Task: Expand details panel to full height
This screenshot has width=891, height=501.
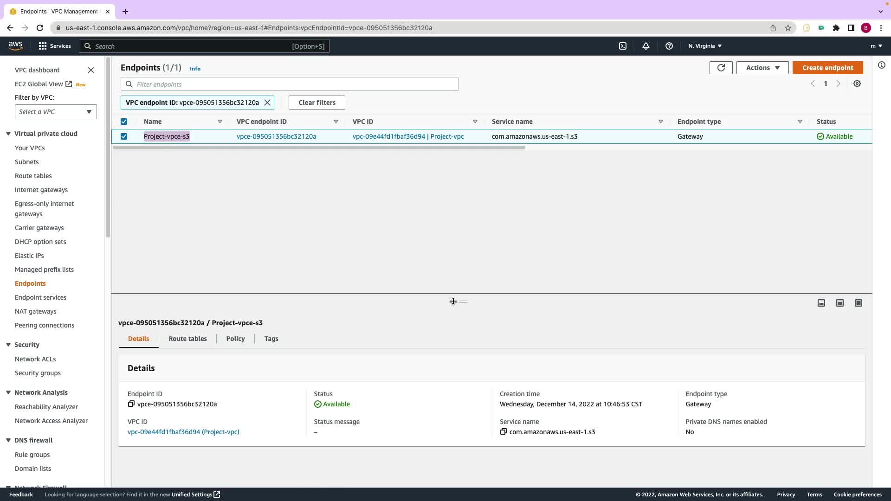Action: coord(858,303)
